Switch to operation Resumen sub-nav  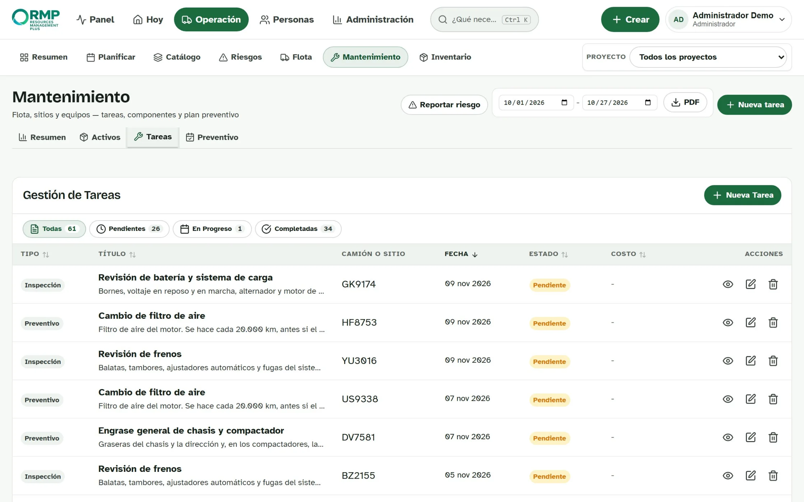pos(43,57)
